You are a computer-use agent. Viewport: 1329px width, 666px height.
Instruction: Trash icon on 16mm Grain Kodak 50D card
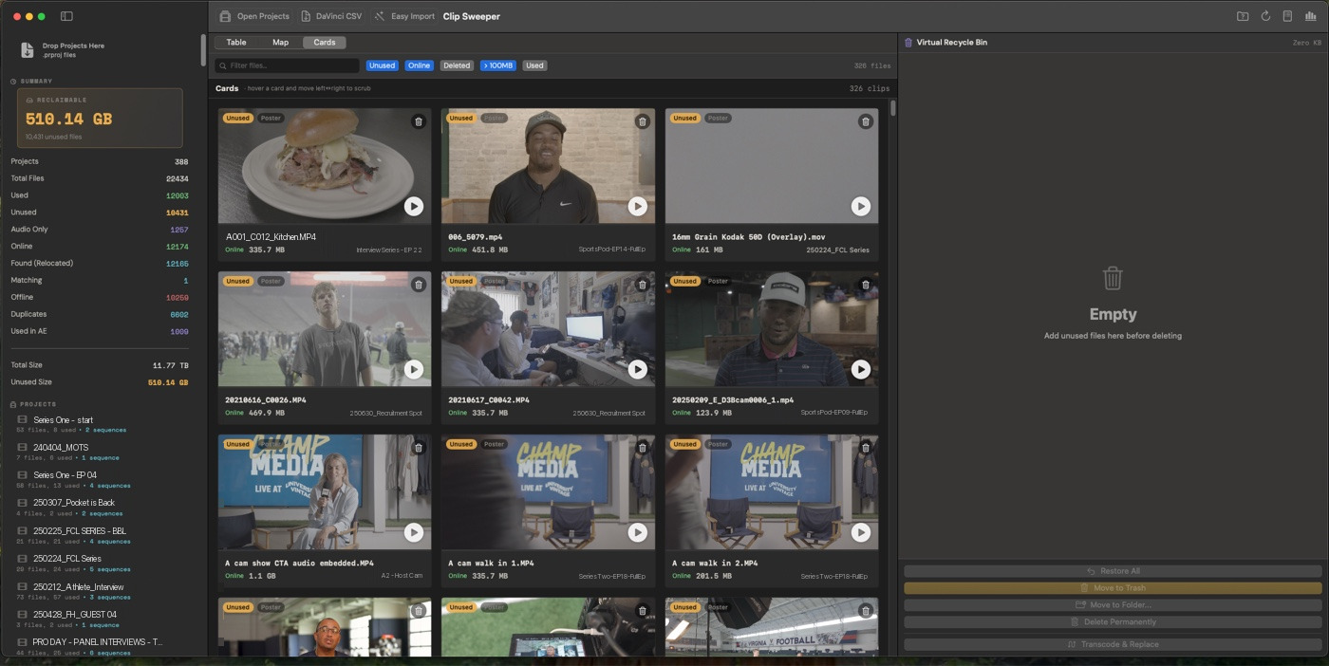point(865,121)
